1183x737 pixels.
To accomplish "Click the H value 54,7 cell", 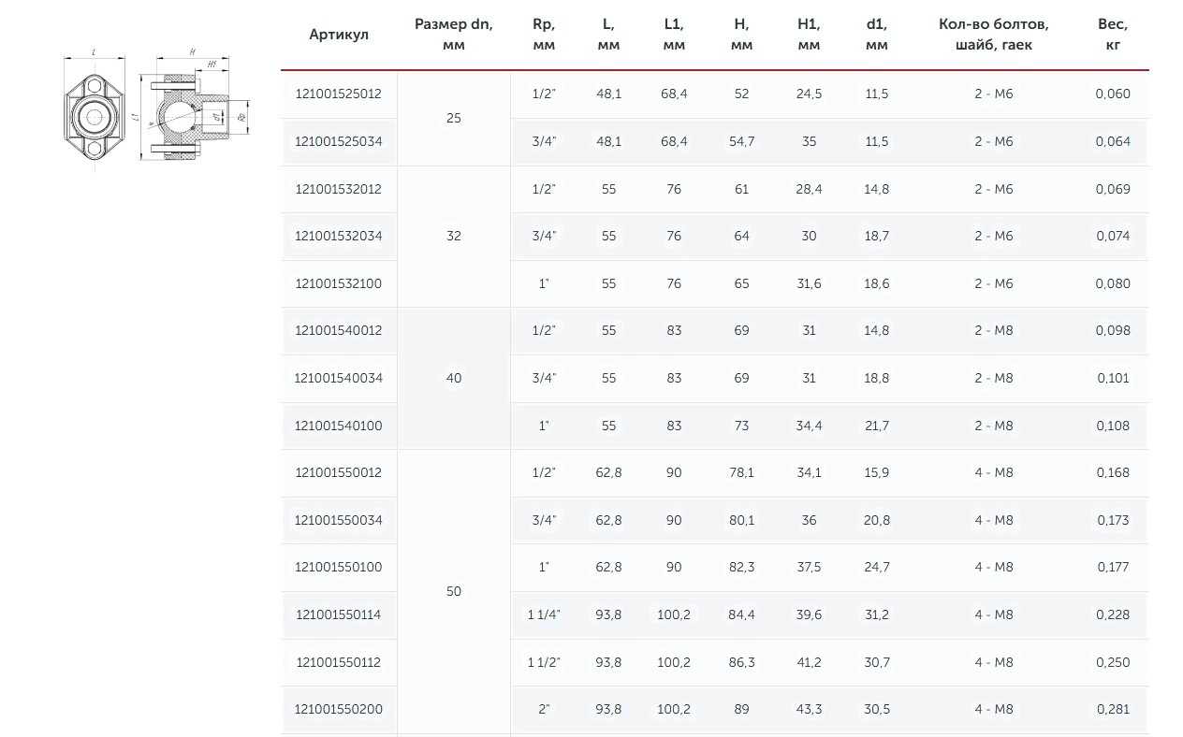I will click(x=741, y=141).
